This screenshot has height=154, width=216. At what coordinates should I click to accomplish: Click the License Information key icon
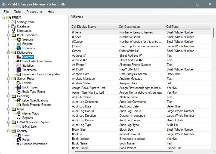[x=19, y=144]
